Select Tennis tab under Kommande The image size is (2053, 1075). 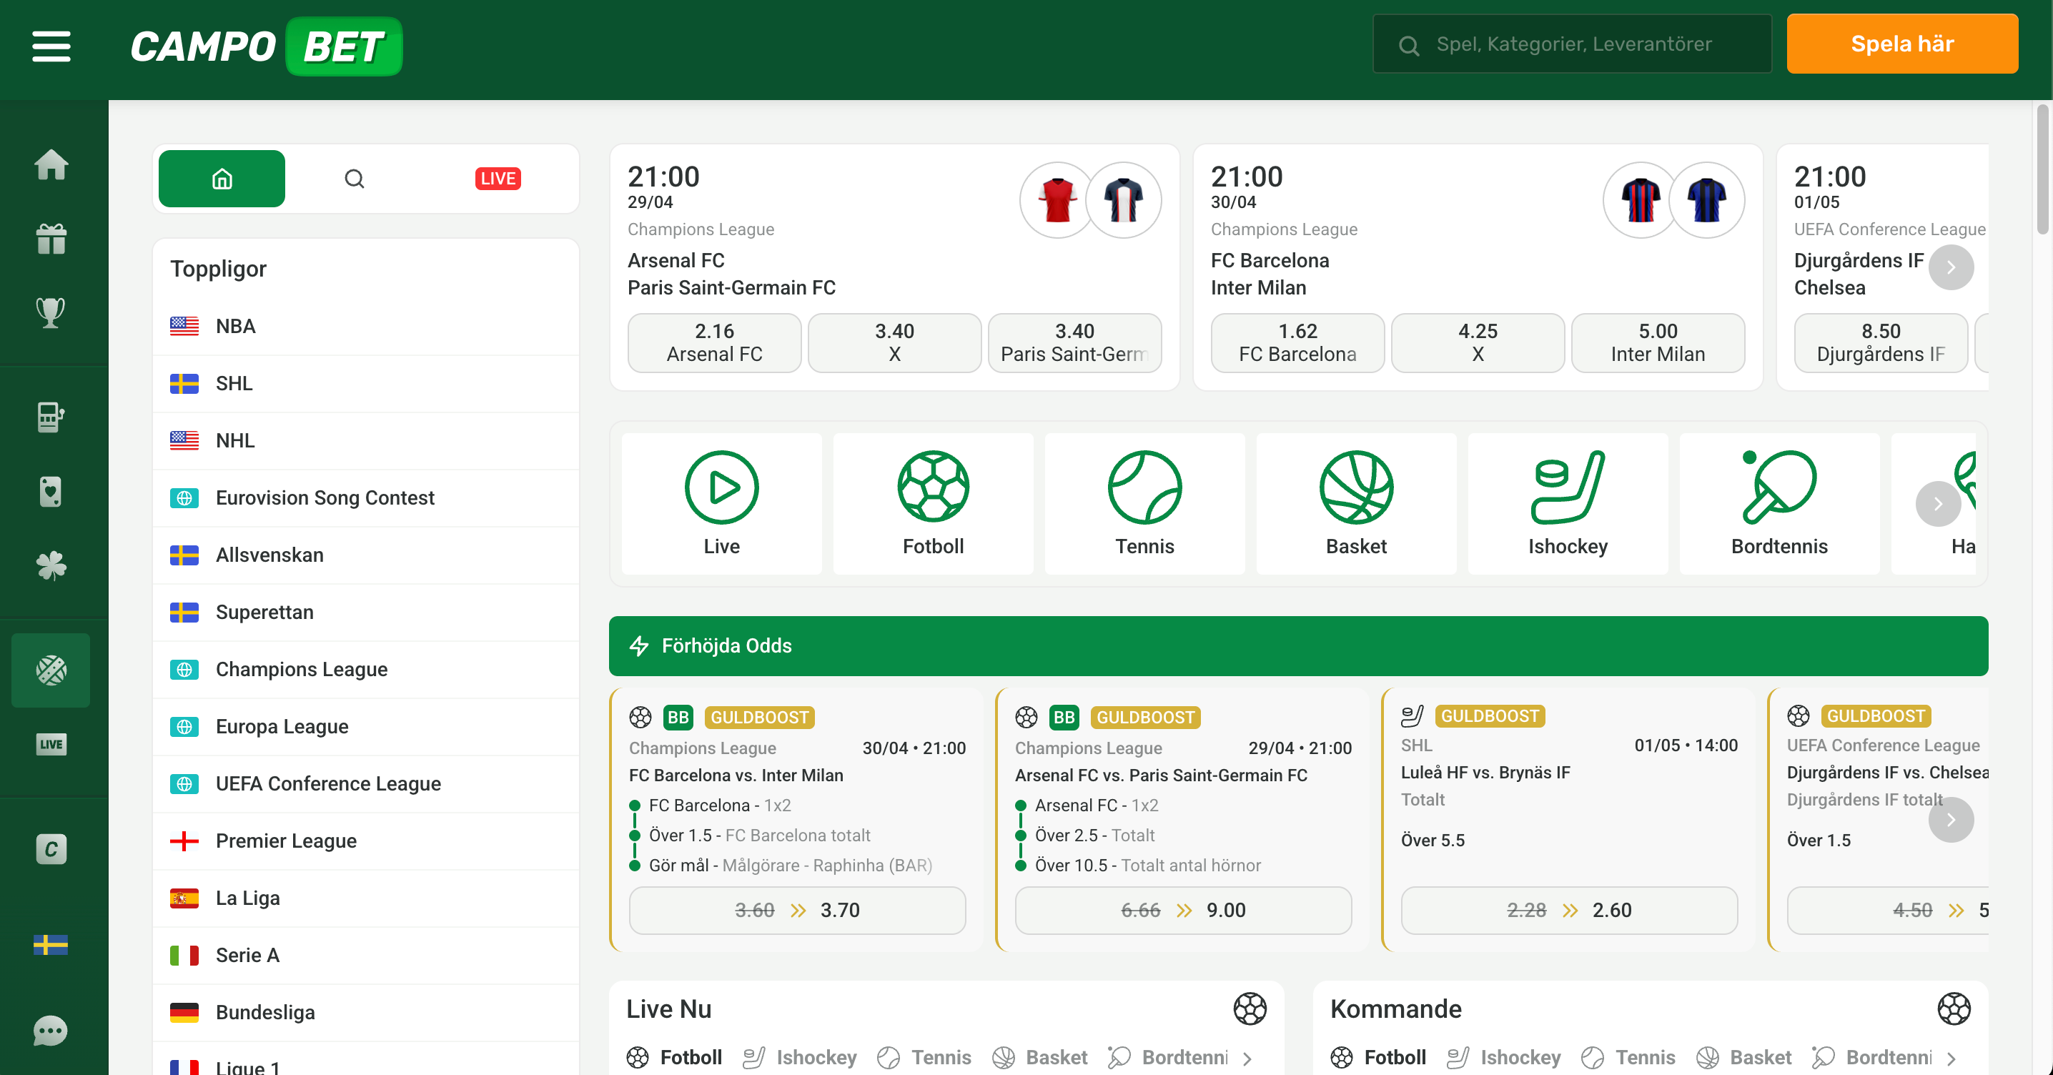(1628, 1057)
